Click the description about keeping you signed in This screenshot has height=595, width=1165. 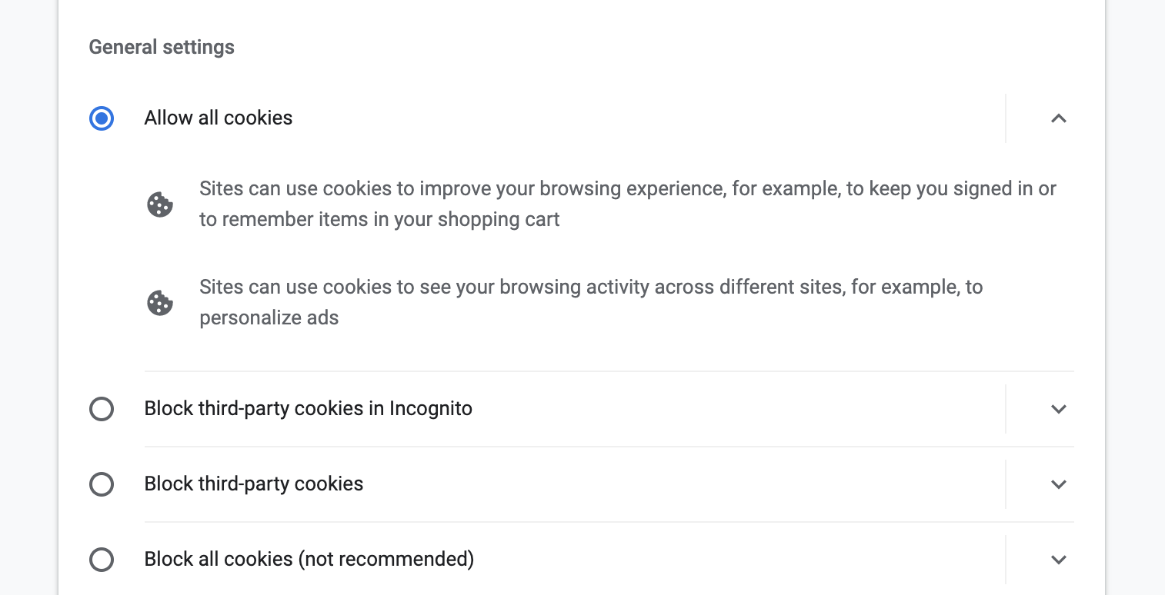[627, 204]
